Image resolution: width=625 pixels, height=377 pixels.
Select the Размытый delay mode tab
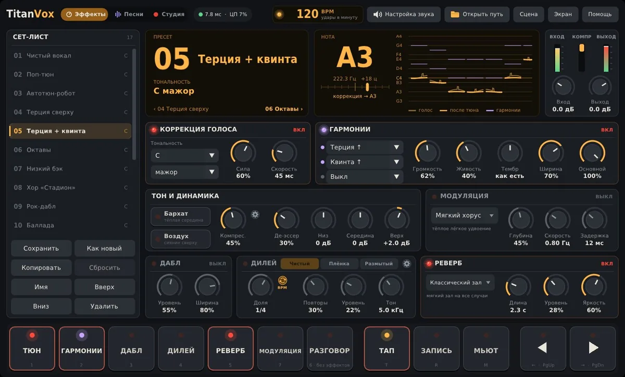tap(379, 264)
